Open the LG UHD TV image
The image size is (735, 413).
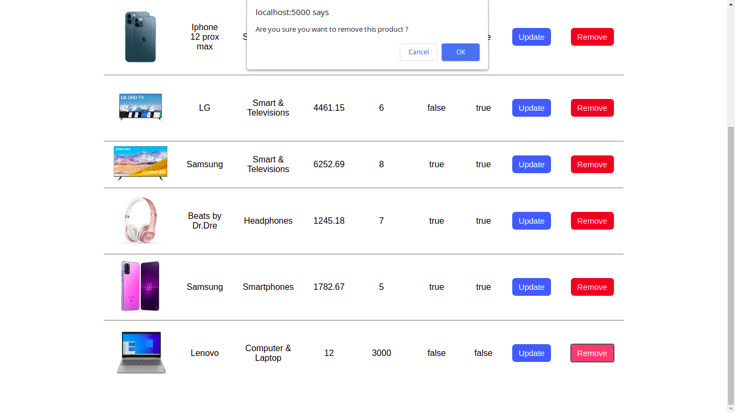point(140,106)
